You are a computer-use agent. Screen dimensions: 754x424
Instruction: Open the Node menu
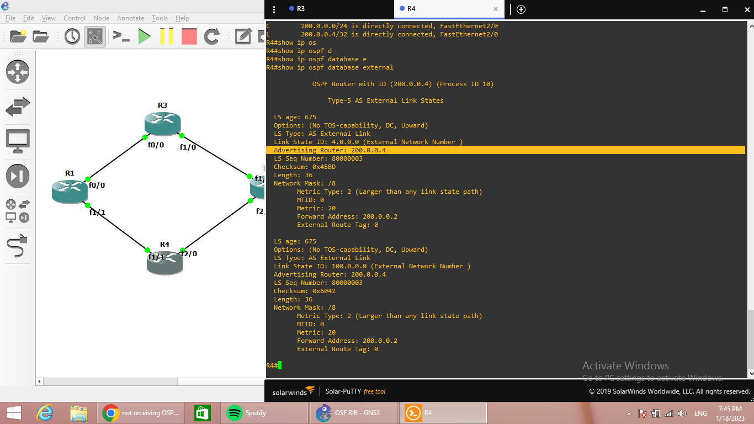(x=101, y=18)
